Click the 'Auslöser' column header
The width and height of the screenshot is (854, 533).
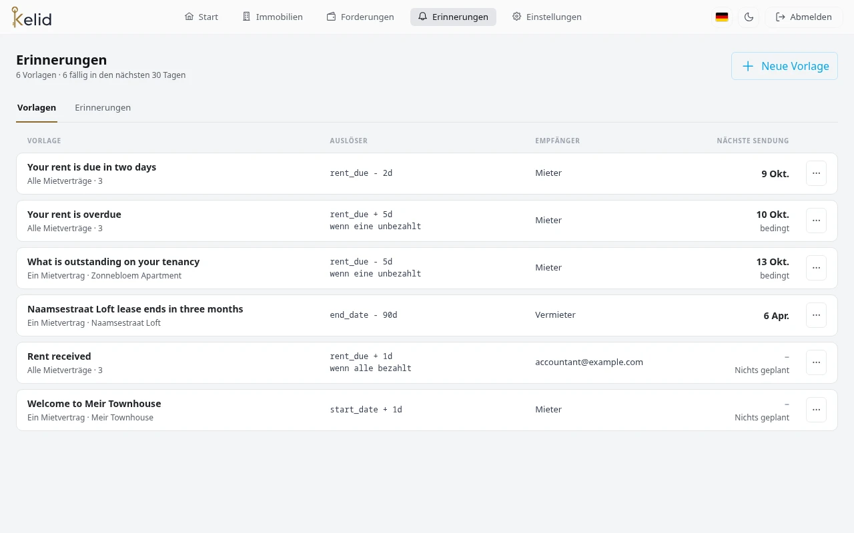point(348,141)
